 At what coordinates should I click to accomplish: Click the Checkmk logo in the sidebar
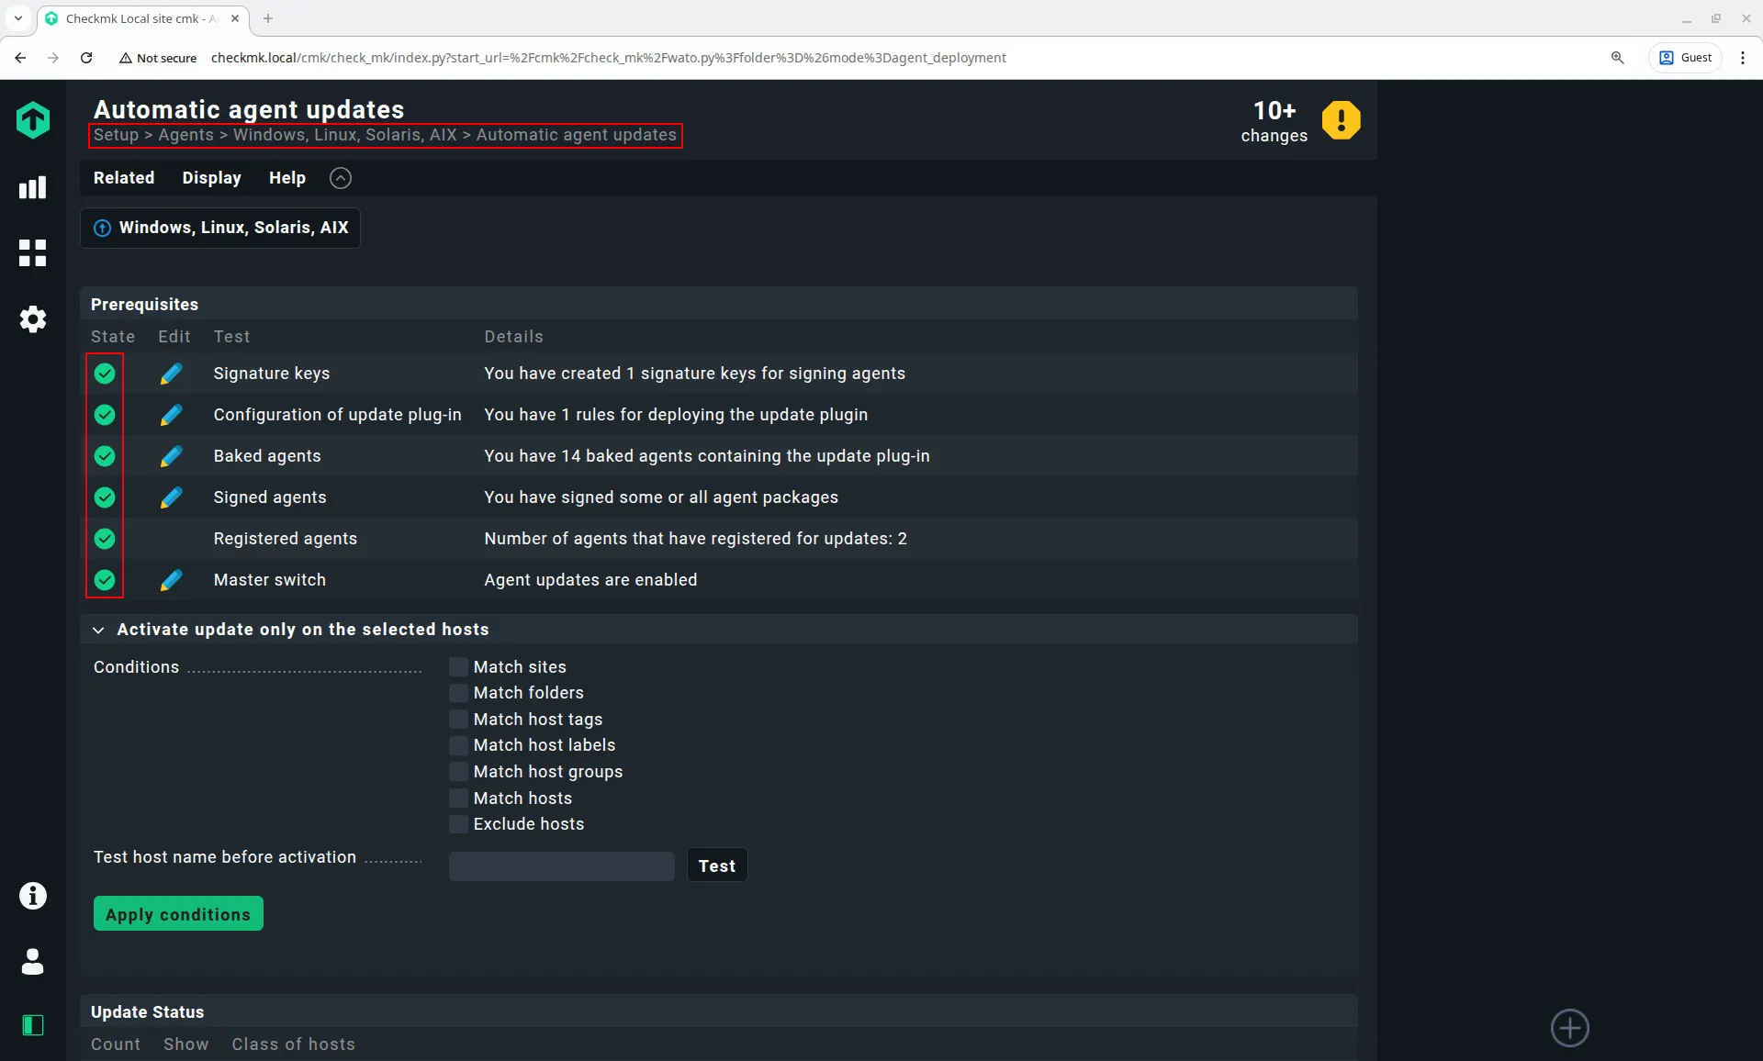tap(32, 120)
